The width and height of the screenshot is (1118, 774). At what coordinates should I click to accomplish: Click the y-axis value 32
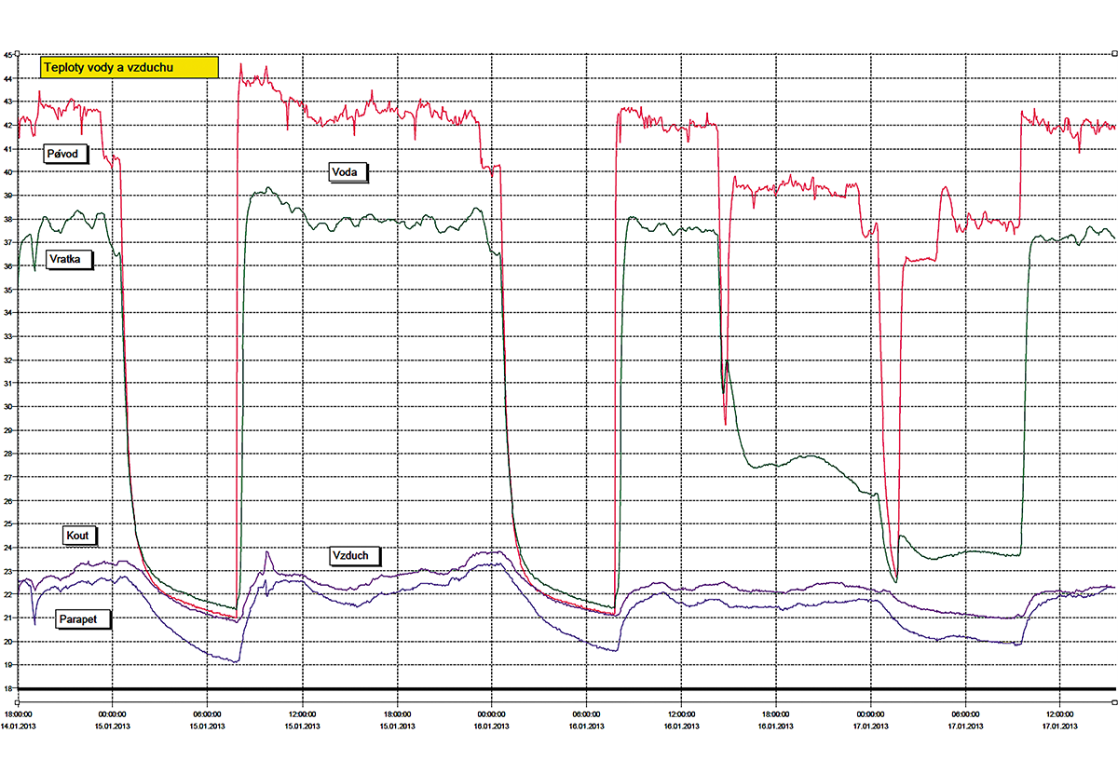pyautogui.click(x=7, y=360)
